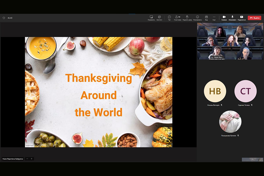Zoom out shared content with minus
The width and height of the screenshot is (264, 176).
(27, 159)
